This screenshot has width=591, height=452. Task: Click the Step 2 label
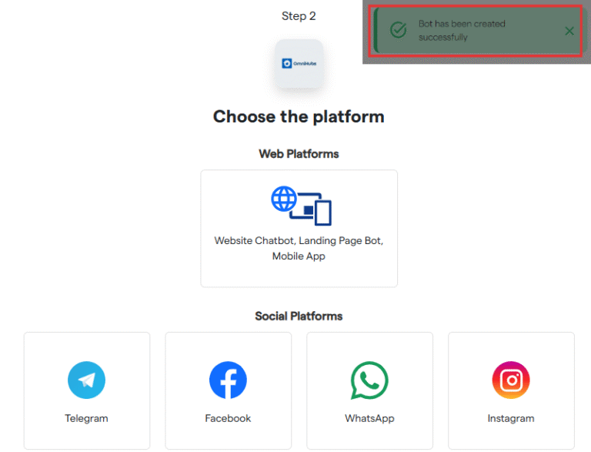(299, 16)
